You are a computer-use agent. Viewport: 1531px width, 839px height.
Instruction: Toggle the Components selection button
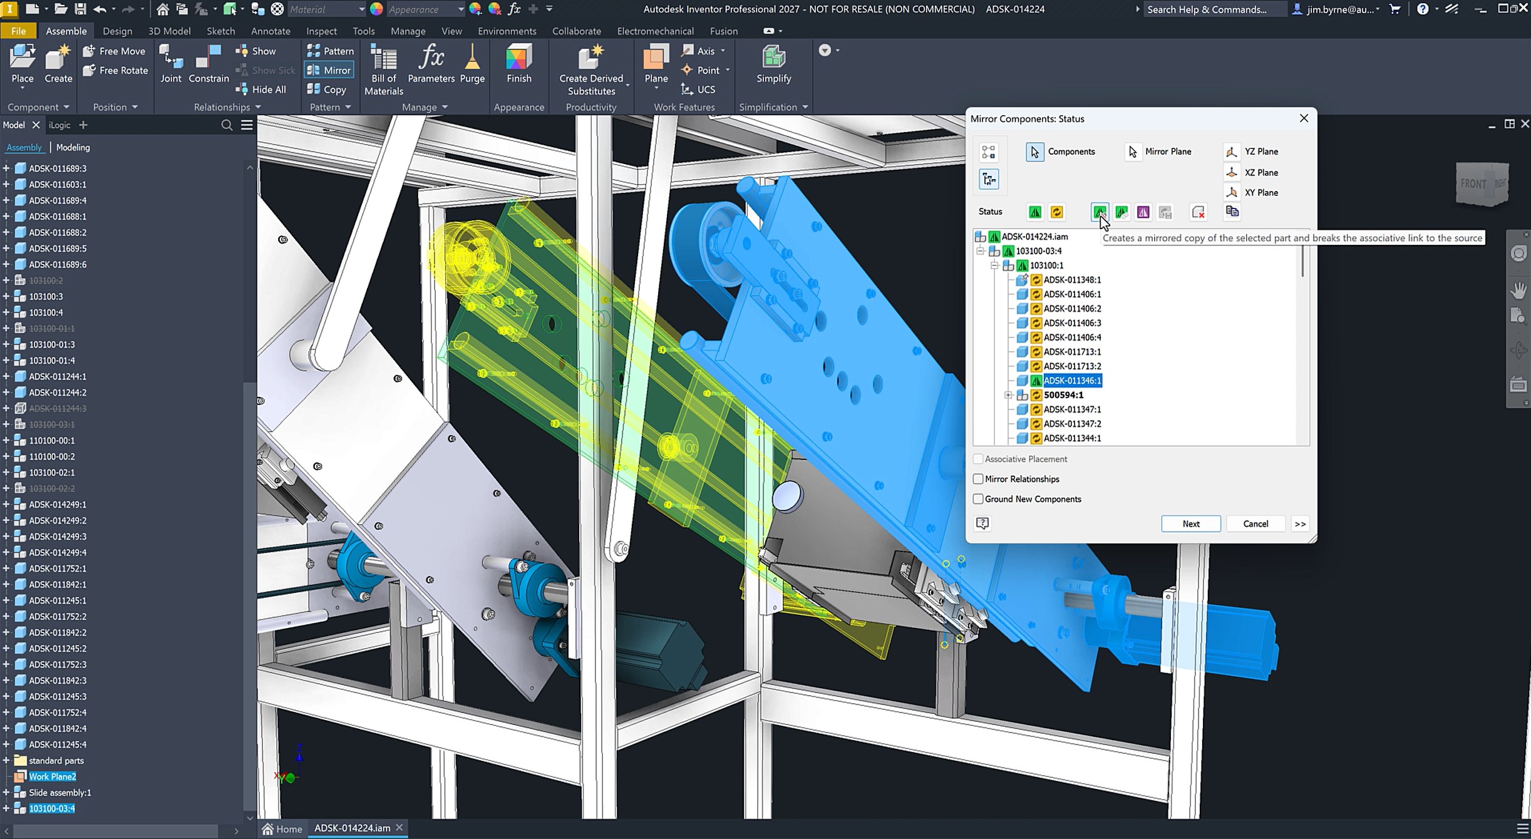(x=1035, y=152)
